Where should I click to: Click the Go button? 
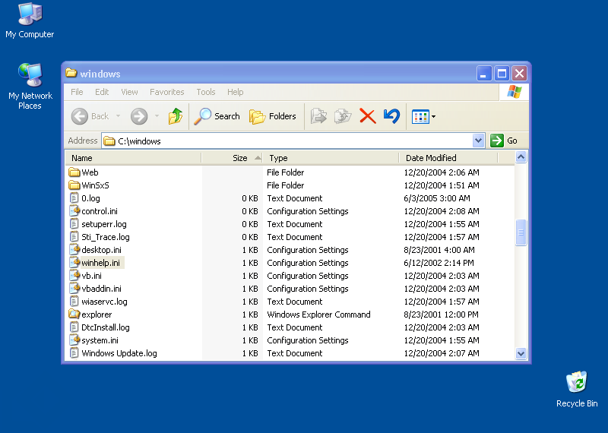504,141
